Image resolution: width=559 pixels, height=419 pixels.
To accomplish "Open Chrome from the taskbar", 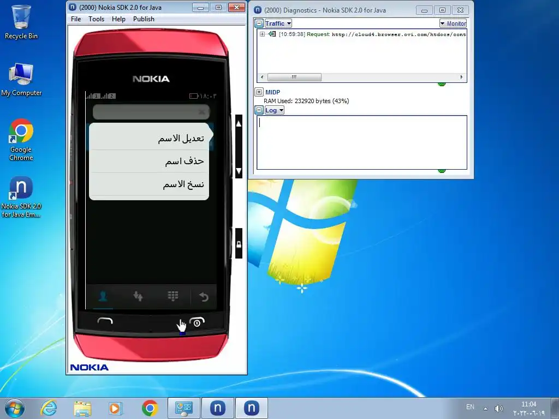I will pos(150,408).
